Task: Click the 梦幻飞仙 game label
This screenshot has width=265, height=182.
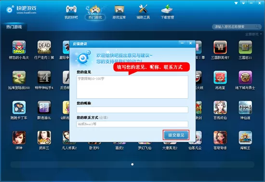Action: pos(145,148)
